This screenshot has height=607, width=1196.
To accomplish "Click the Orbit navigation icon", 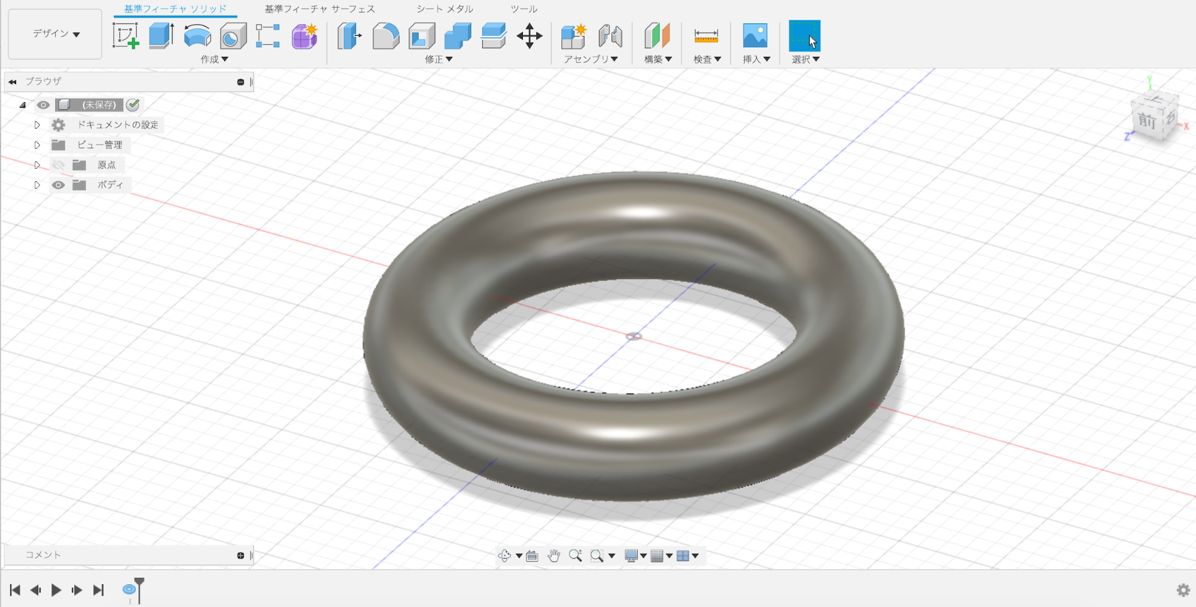I will point(504,556).
